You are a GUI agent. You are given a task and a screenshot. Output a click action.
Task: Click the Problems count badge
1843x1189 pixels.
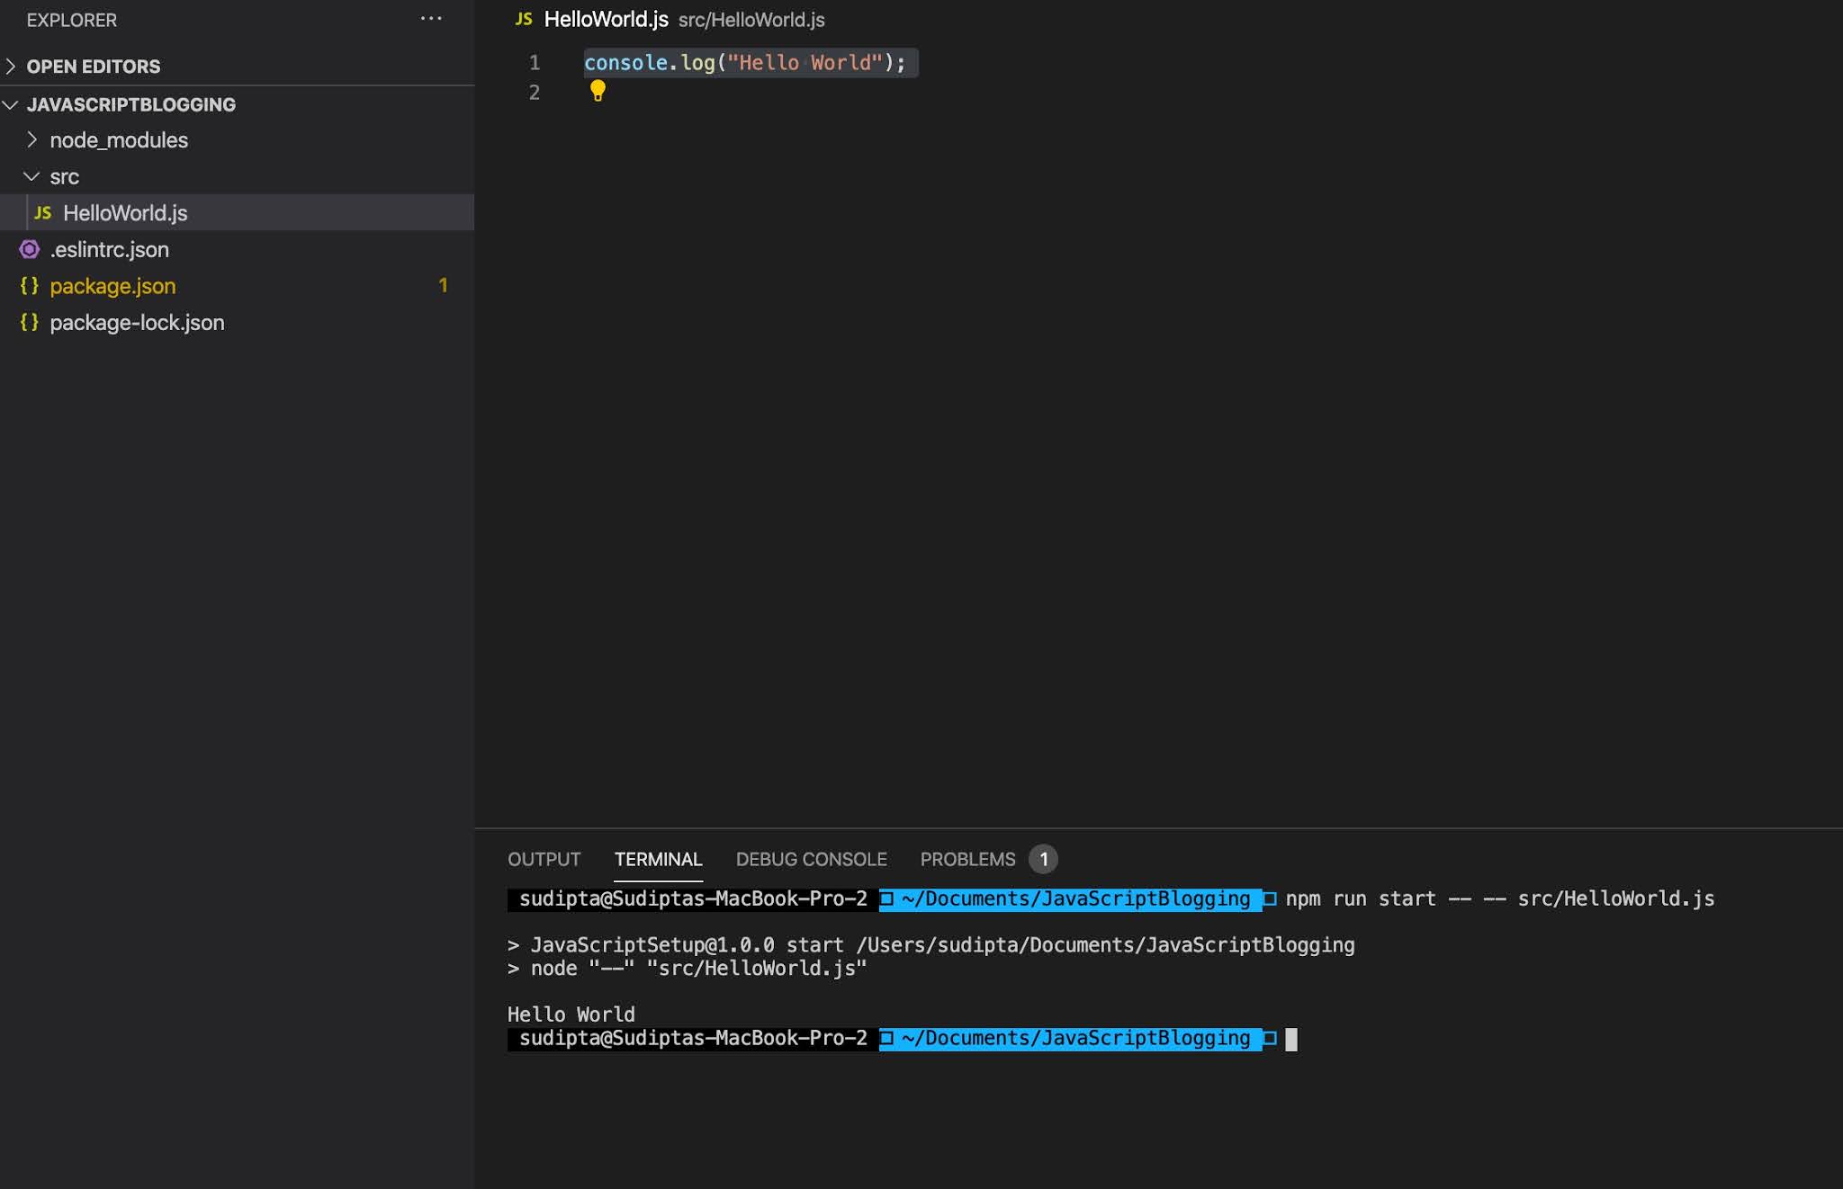[x=1044, y=859]
